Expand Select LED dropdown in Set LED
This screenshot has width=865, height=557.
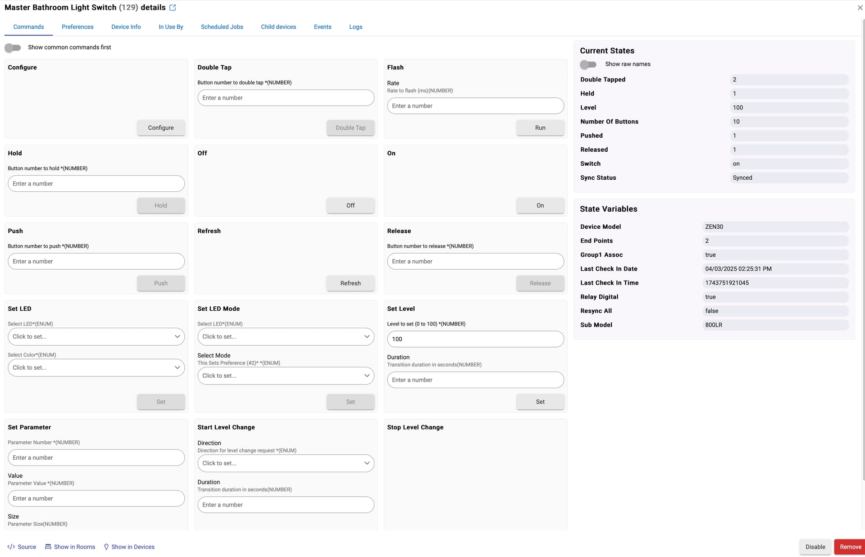pyautogui.click(x=96, y=336)
